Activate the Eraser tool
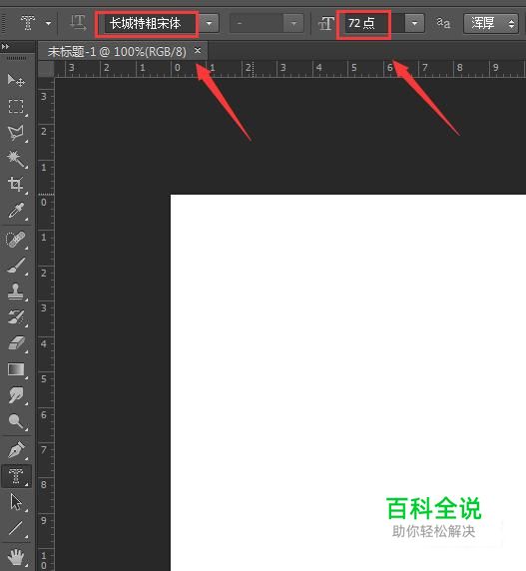526x571 pixels. tap(16, 343)
